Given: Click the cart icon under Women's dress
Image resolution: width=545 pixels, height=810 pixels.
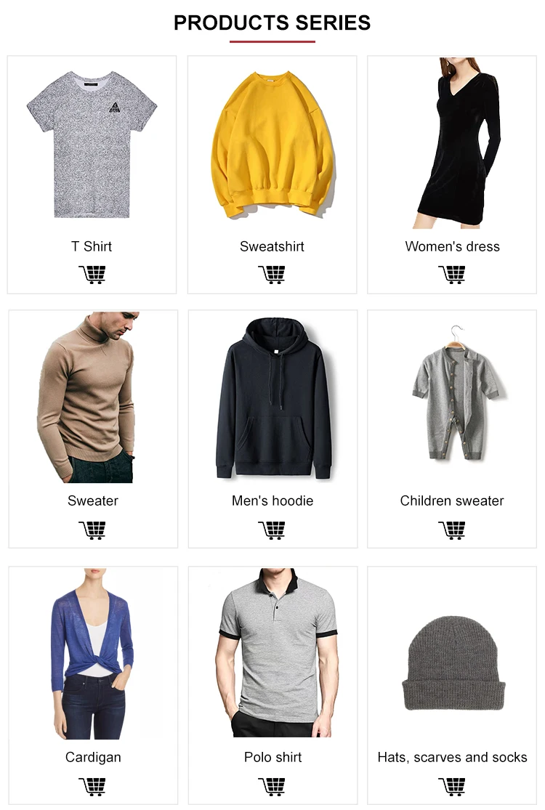Looking at the screenshot, I should pos(452,275).
